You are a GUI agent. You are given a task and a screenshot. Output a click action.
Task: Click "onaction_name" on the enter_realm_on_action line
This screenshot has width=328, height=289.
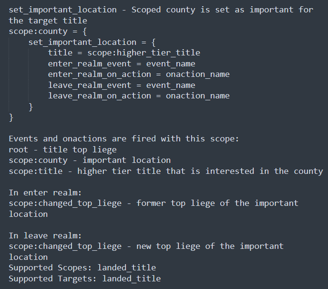click(x=197, y=74)
